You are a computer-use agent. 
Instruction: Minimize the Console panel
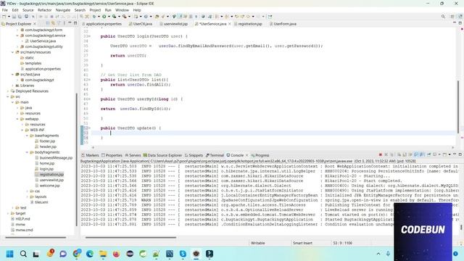(x=455, y=154)
